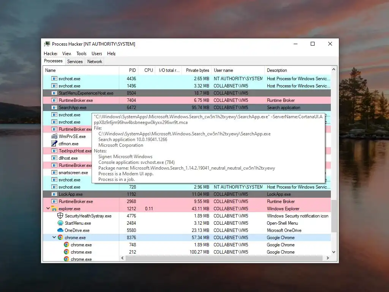
Task: Click the horizontal scrollbar left arrow
Action: point(122,258)
